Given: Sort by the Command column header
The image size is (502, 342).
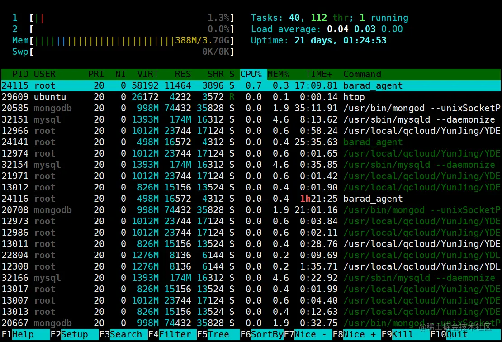Looking at the screenshot, I should (362, 74).
